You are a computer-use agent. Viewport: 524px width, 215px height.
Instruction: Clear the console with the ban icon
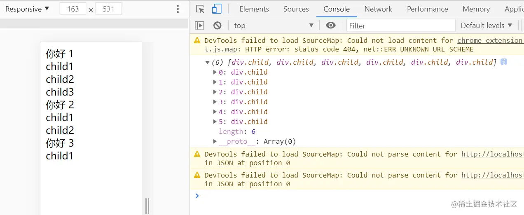point(218,26)
